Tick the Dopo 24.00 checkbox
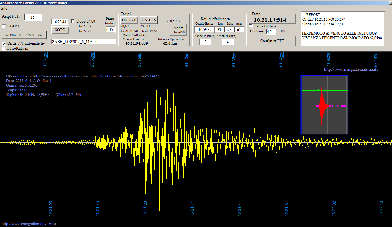The height and width of the screenshot is (227, 392). coord(73,21)
